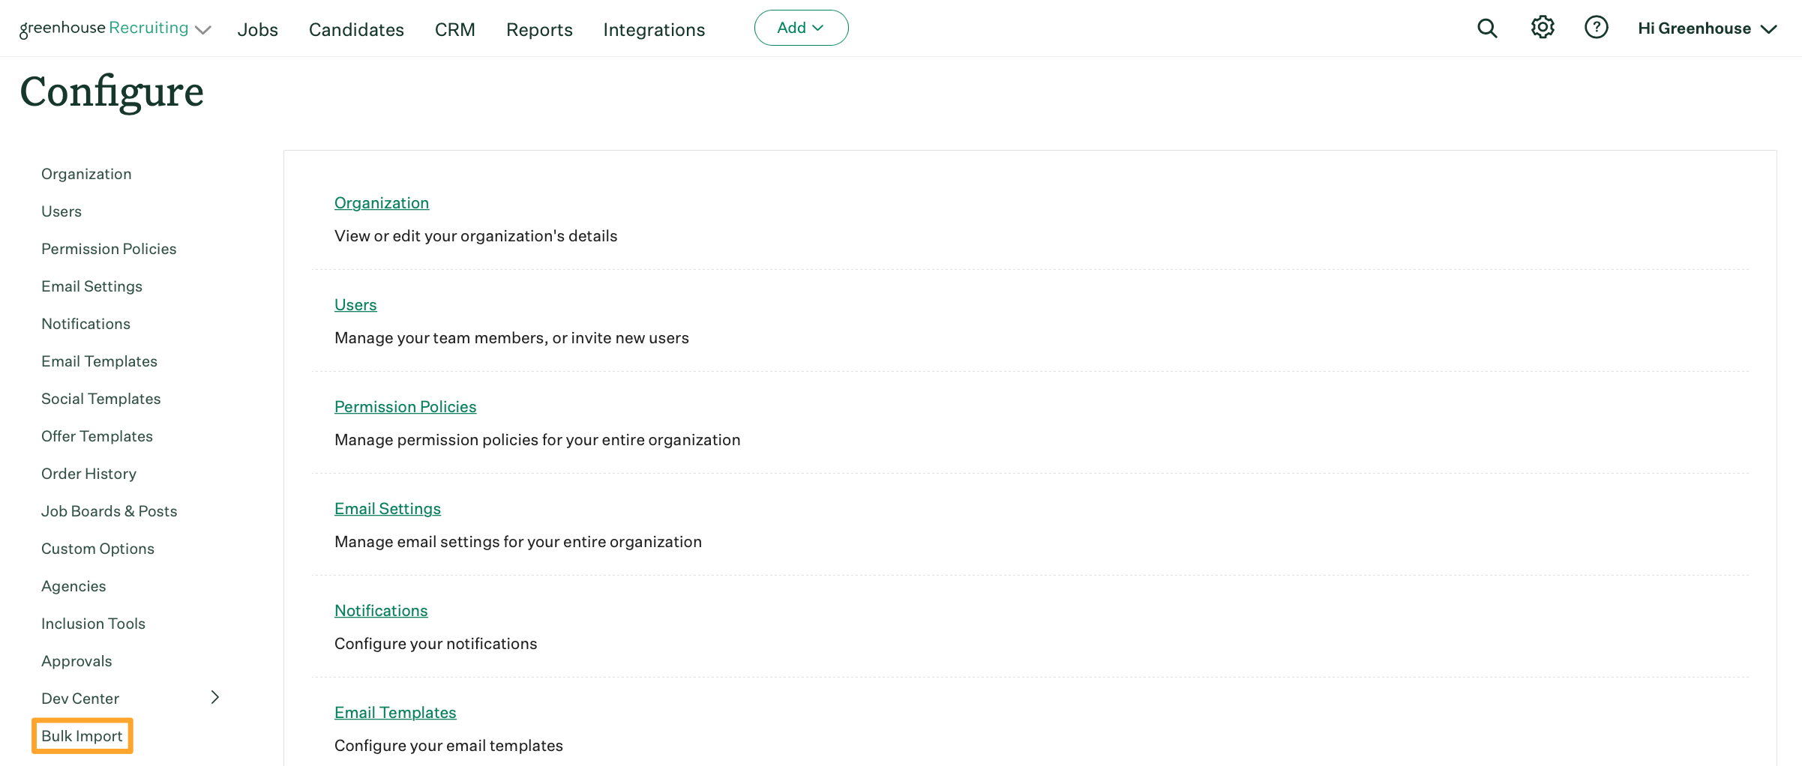
Task: Open the help question mark icon
Action: [1597, 28]
